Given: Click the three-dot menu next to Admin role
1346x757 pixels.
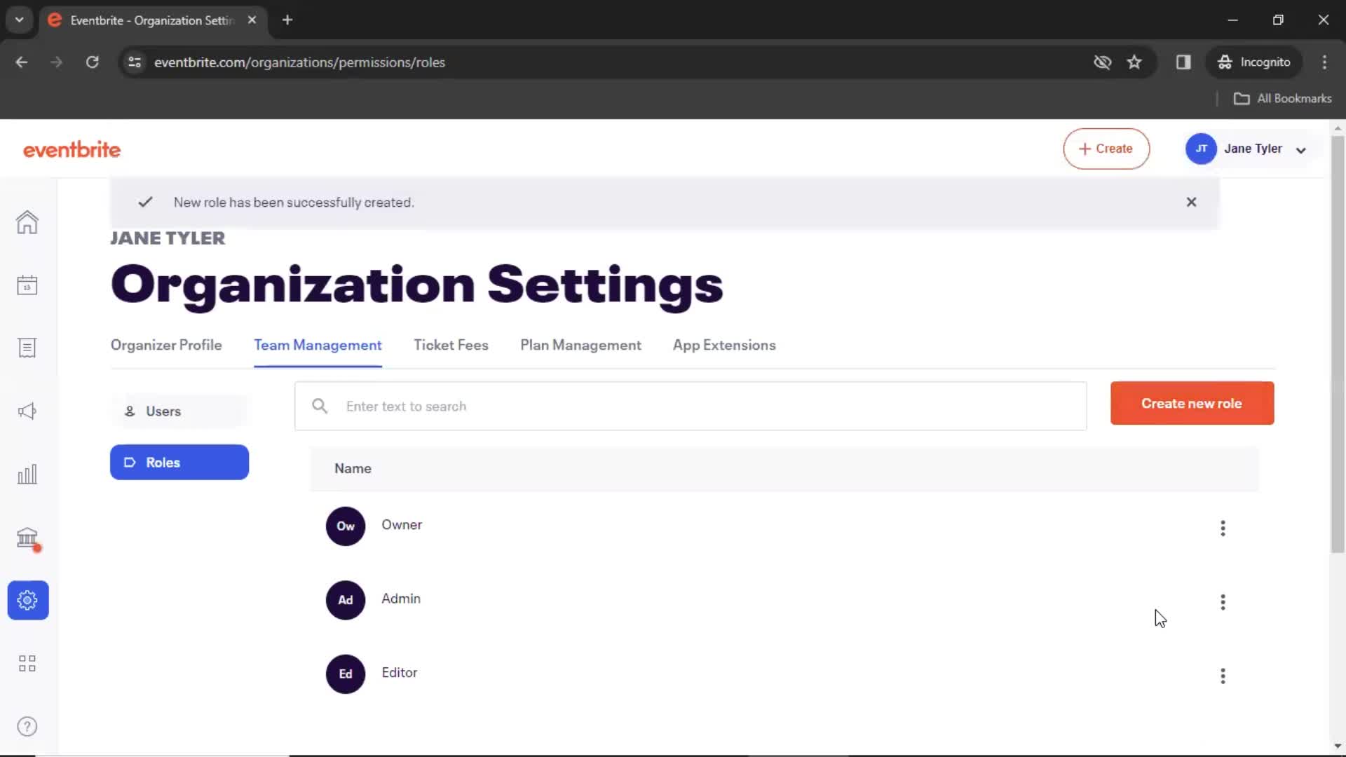Looking at the screenshot, I should [1223, 601].
